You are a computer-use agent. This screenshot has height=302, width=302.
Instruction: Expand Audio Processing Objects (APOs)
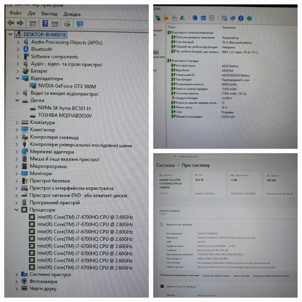pos(18,42)
